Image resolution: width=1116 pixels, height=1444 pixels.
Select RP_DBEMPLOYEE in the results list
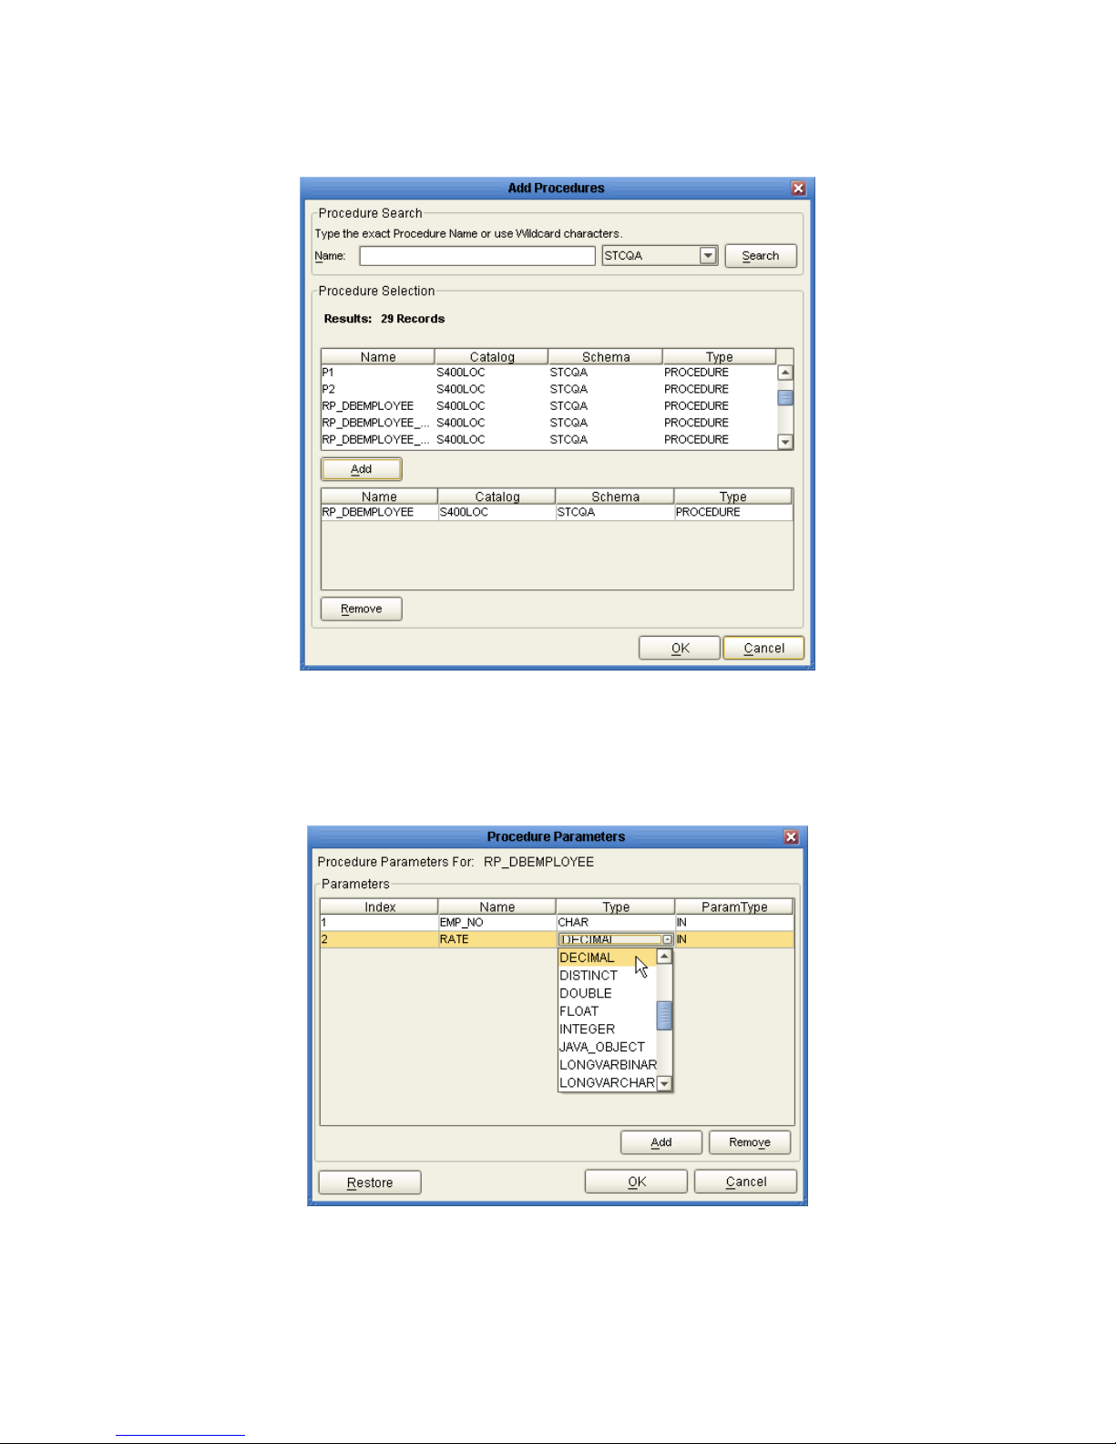click(548, 406)
